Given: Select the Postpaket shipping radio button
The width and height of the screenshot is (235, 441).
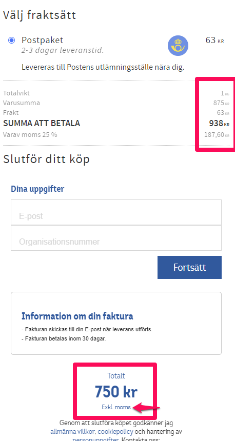Looking at the screenshot, I should click(11, 41).
